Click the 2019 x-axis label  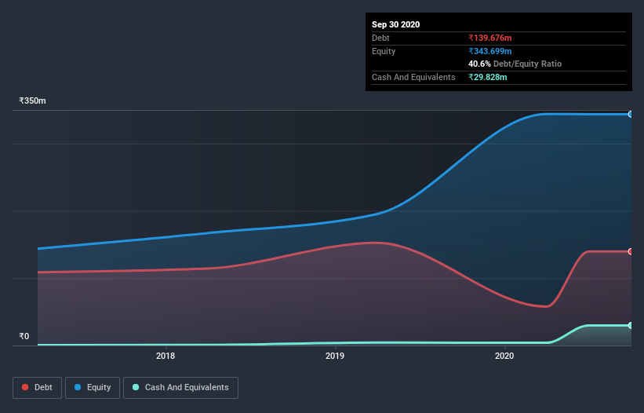335,356
